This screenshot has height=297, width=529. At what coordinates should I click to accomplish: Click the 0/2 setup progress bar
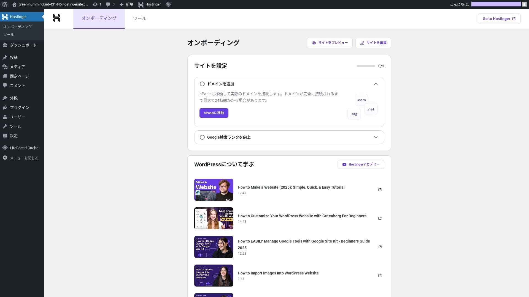366,66
